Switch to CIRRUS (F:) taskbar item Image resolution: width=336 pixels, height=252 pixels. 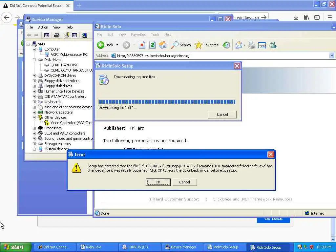point(139,247)
